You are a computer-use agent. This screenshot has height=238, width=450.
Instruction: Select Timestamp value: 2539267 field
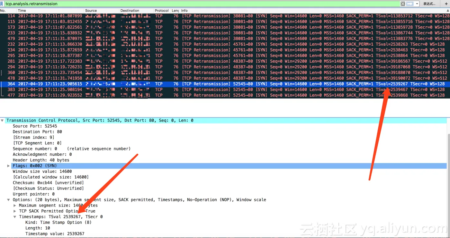pyautogui.click(x=55, y=234)
